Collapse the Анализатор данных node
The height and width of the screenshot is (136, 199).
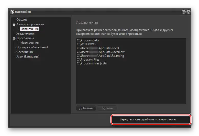point(14,25)
